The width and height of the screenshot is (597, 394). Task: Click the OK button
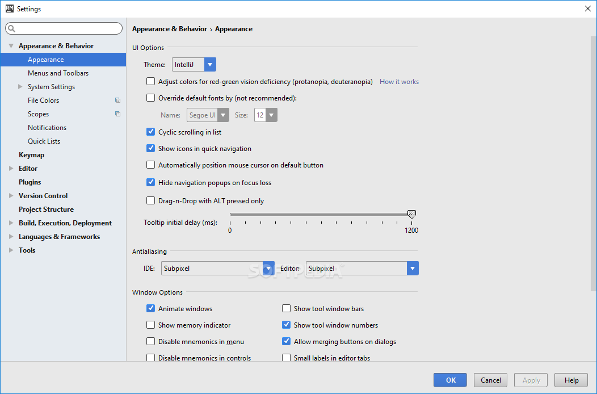[450, 380]
